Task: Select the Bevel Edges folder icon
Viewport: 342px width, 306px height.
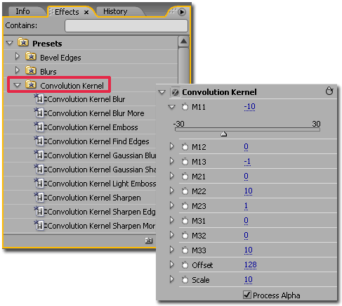Action: pyautogui.click(x=31, y=56)
